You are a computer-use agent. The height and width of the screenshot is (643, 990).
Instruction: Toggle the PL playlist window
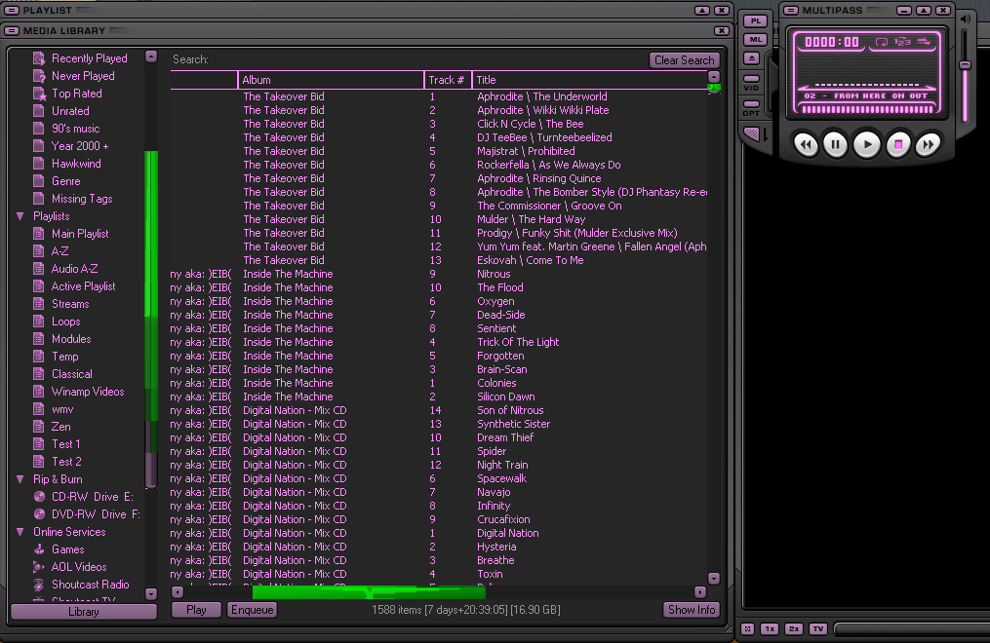[755, 20]
